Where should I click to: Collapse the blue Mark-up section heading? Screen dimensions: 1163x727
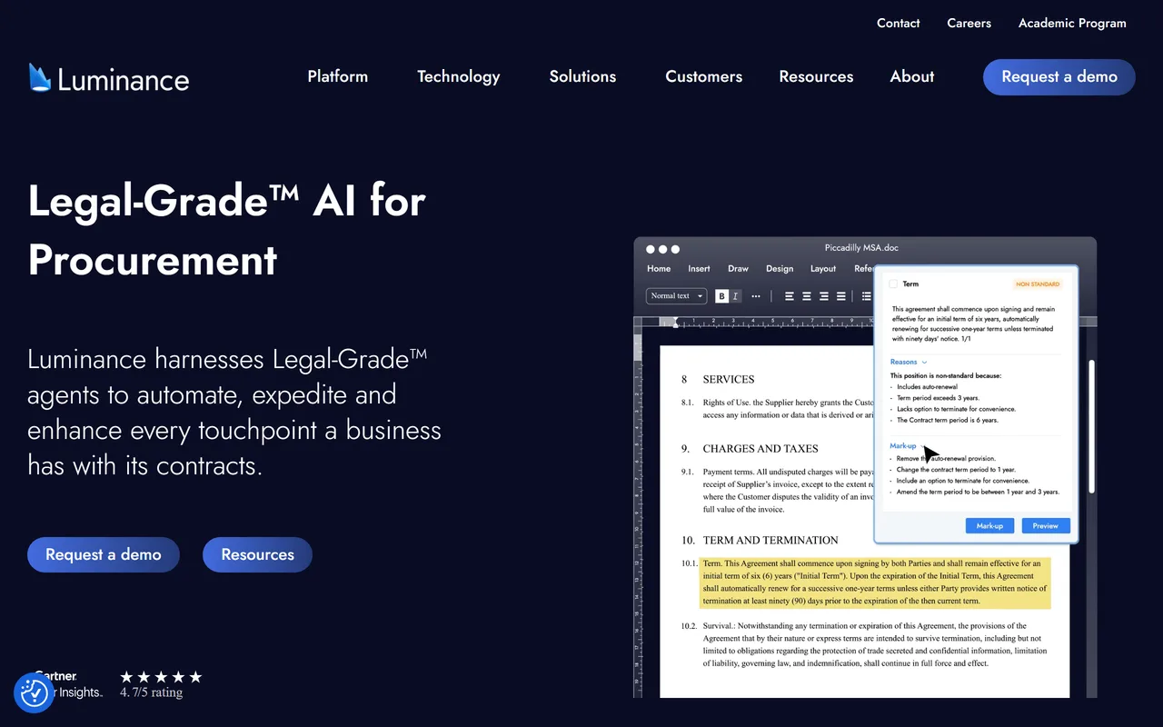[x=903, y=445]
